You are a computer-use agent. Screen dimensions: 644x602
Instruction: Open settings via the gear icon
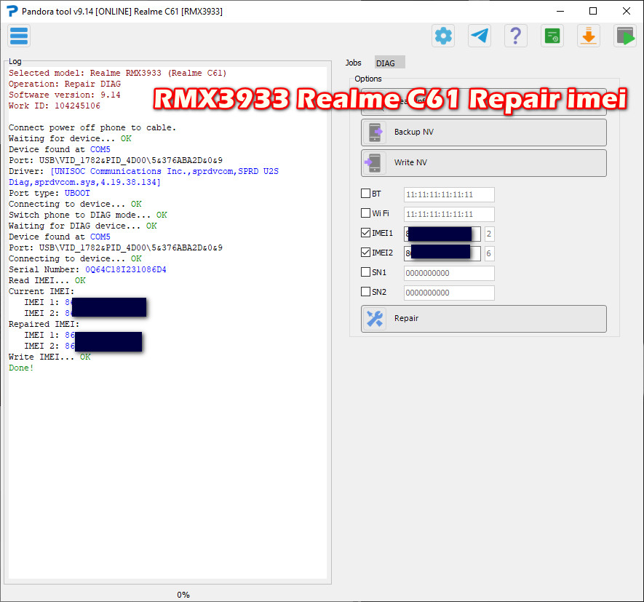443,36
